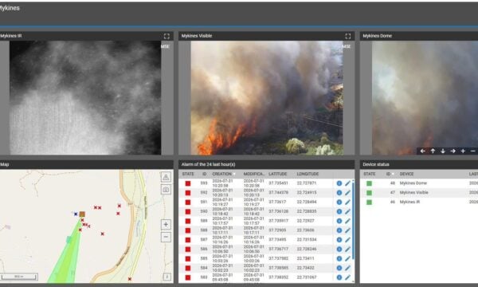Viewport: 478px width, 287px height.
Task: Edit alarm 584 with the pencil icon
Action: click(347, 268)
